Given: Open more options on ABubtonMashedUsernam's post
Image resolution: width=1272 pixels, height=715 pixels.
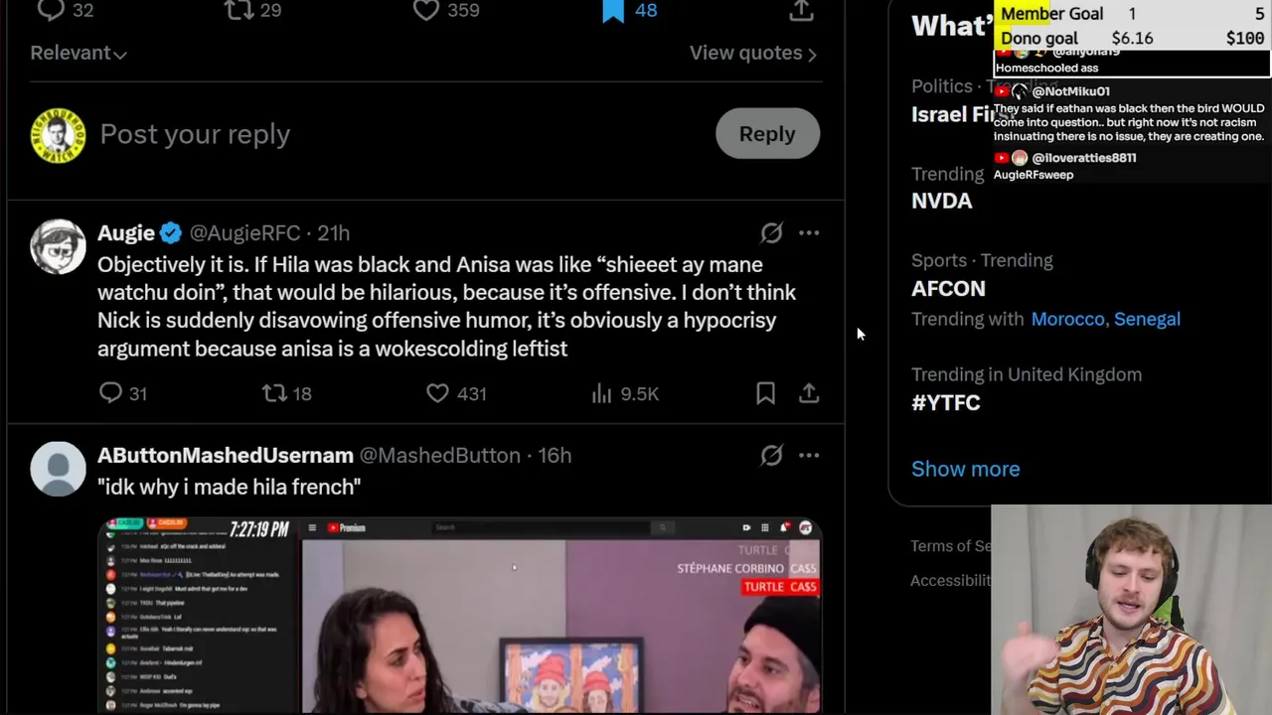Looking at the screenshot, I should point(809,455).
